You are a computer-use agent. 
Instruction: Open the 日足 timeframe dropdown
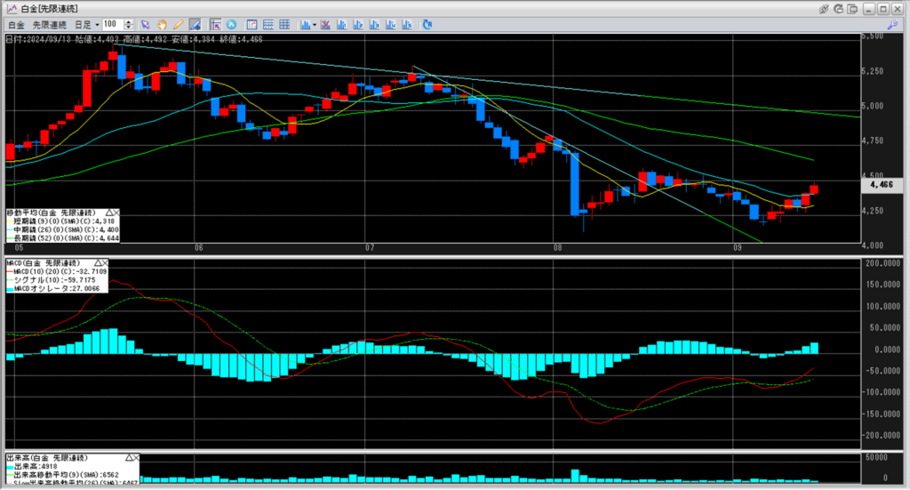[86, 25]
